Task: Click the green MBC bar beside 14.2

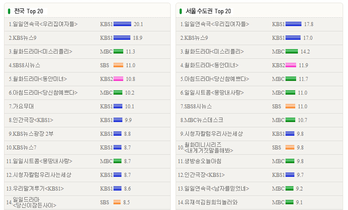Action: click(292, 51)
